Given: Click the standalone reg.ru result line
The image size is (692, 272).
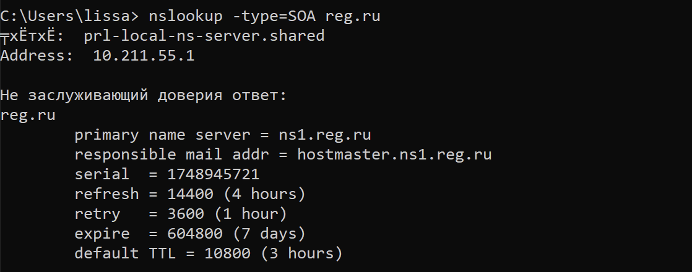Looking at the screenshot, I should (28, 115).
